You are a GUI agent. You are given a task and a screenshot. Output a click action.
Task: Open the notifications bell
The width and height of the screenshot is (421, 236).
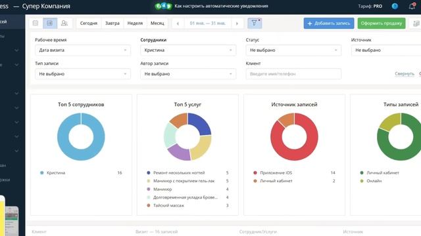point(412,6)
